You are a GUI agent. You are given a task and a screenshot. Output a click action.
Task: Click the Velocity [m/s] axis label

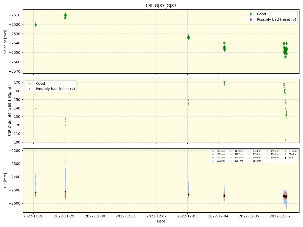(x=5, y=42)
